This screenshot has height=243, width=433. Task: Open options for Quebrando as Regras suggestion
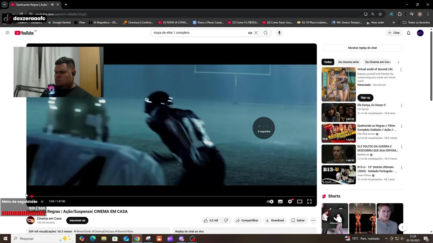402,126
